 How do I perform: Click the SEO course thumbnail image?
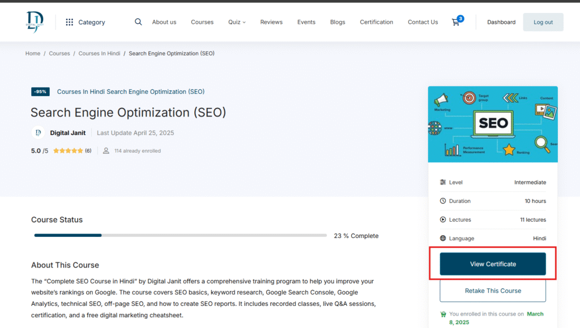click(x=493, y=124)
